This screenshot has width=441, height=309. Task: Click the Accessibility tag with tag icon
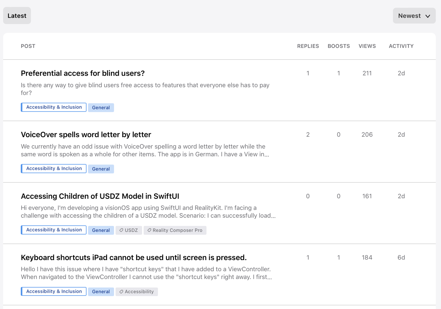click(137, 292)
